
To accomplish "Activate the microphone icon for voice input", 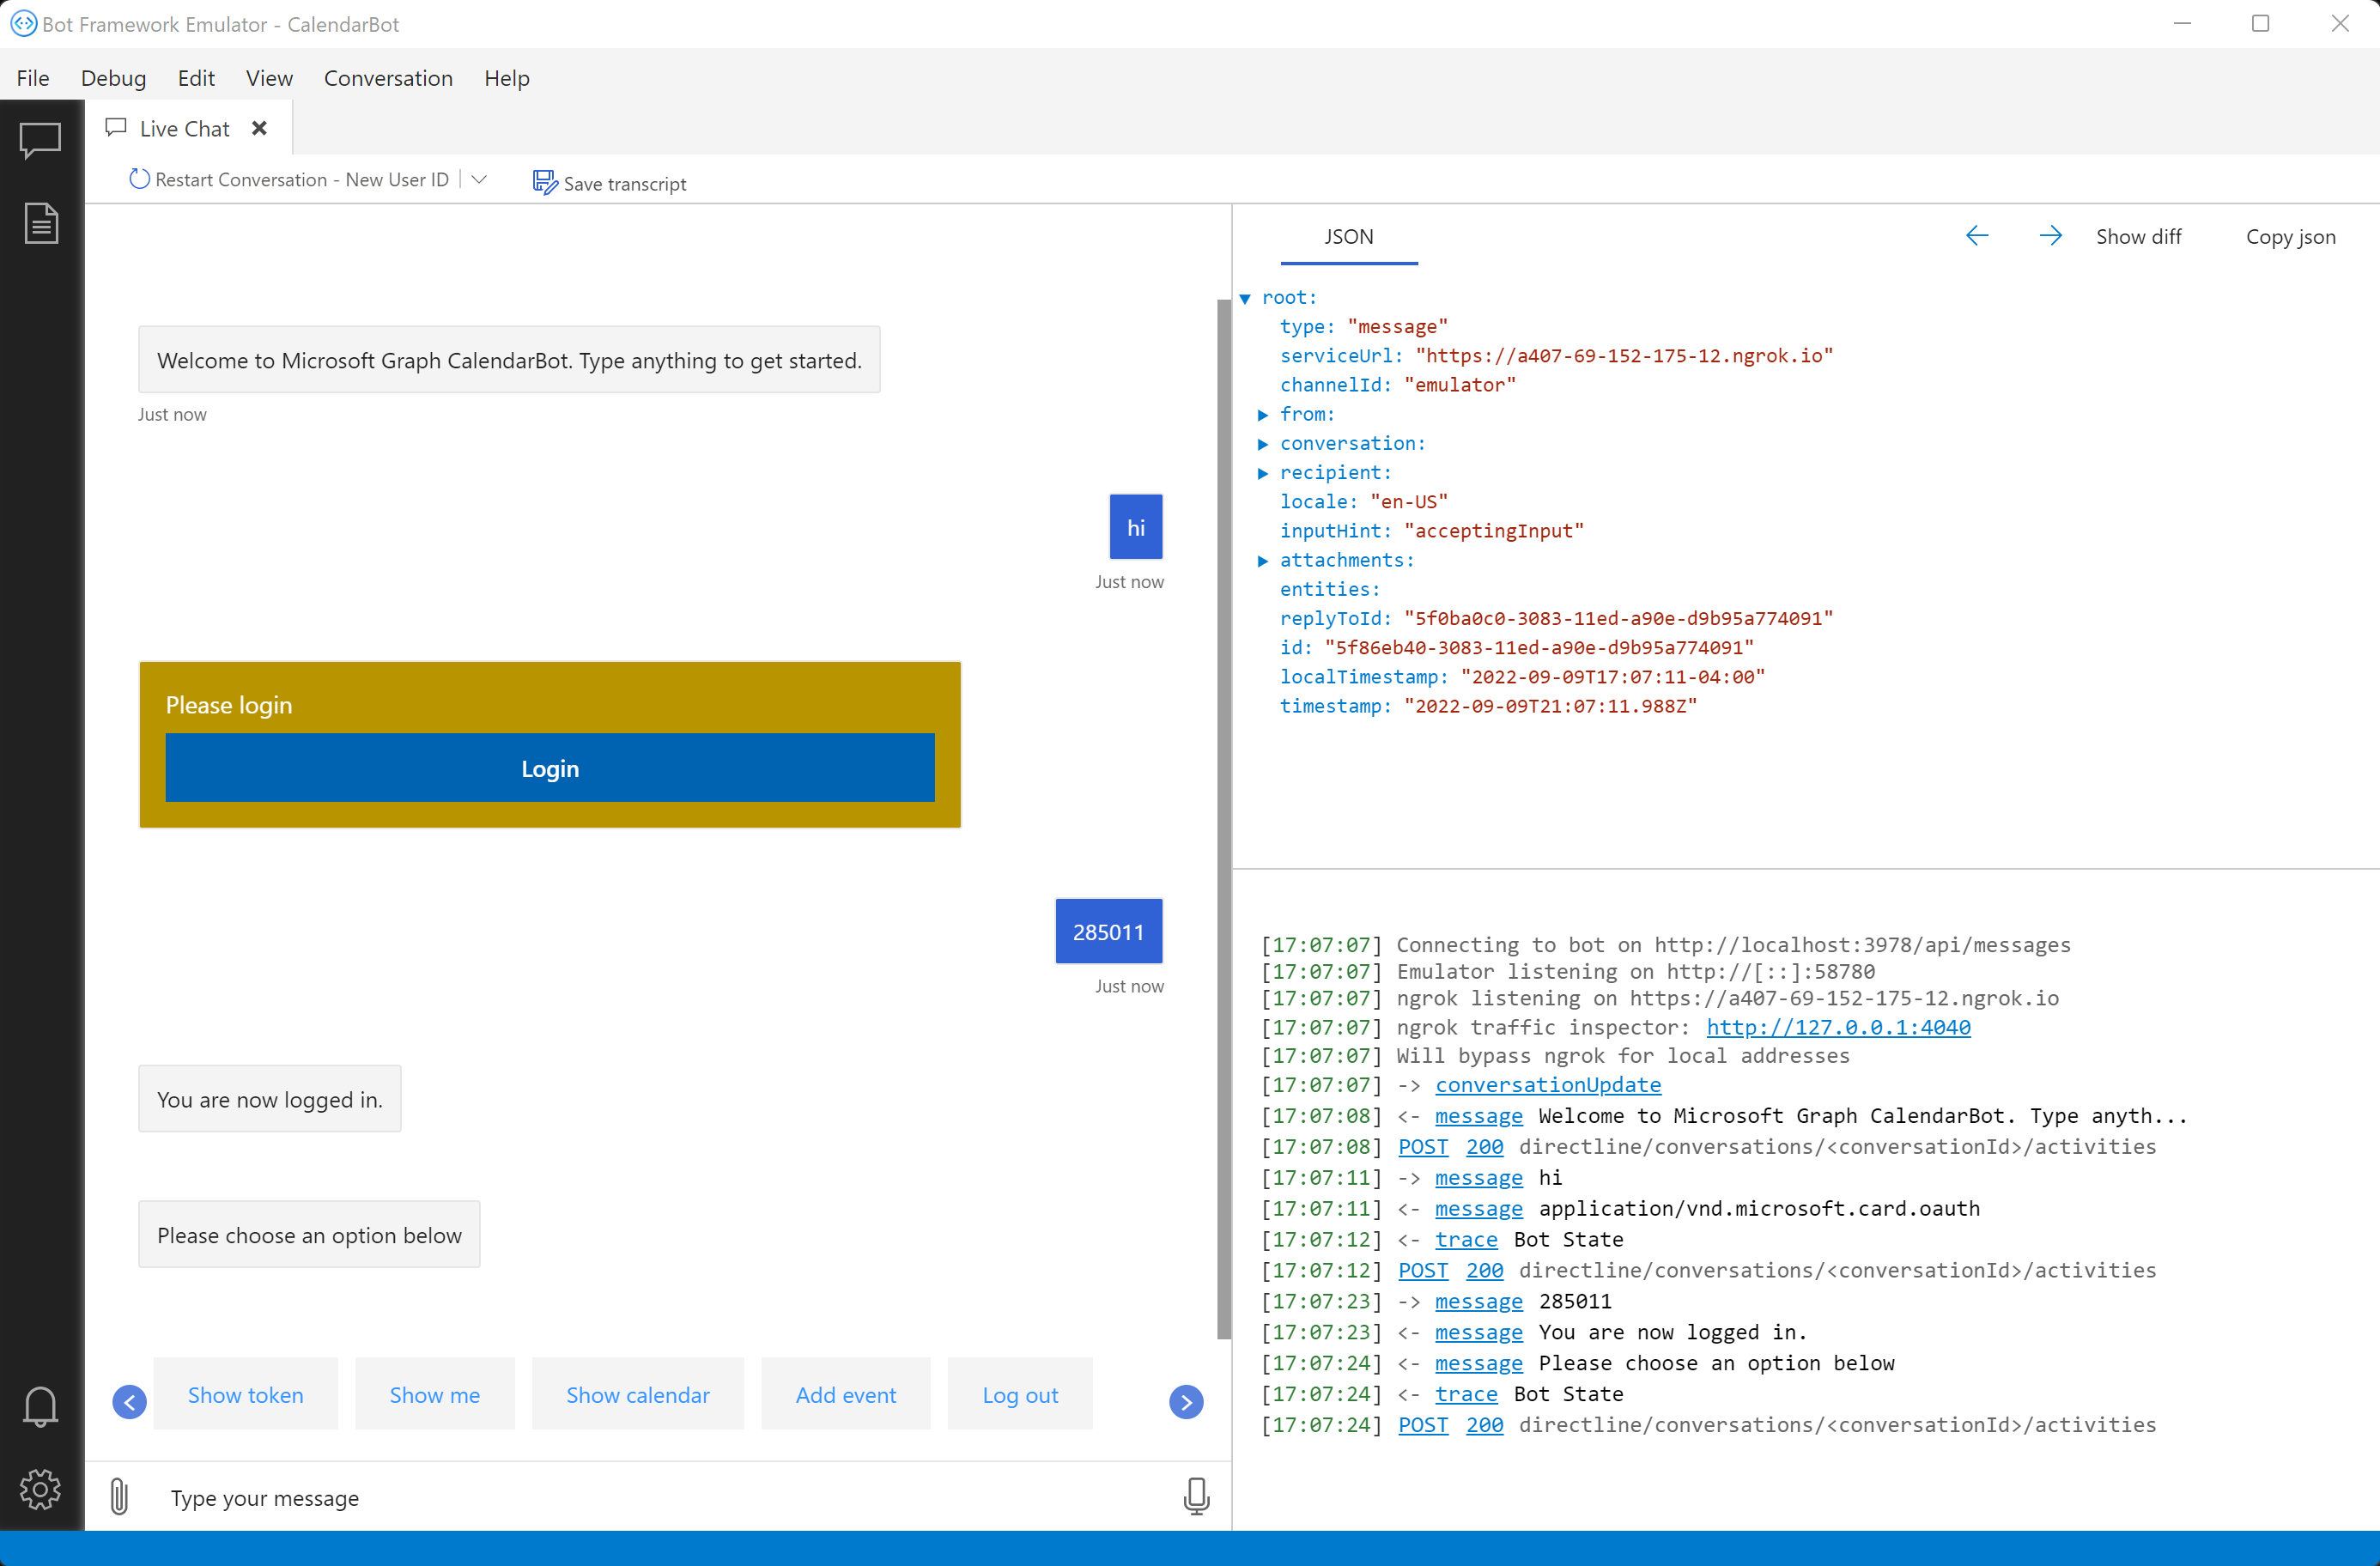I will coord(1196,1497).
